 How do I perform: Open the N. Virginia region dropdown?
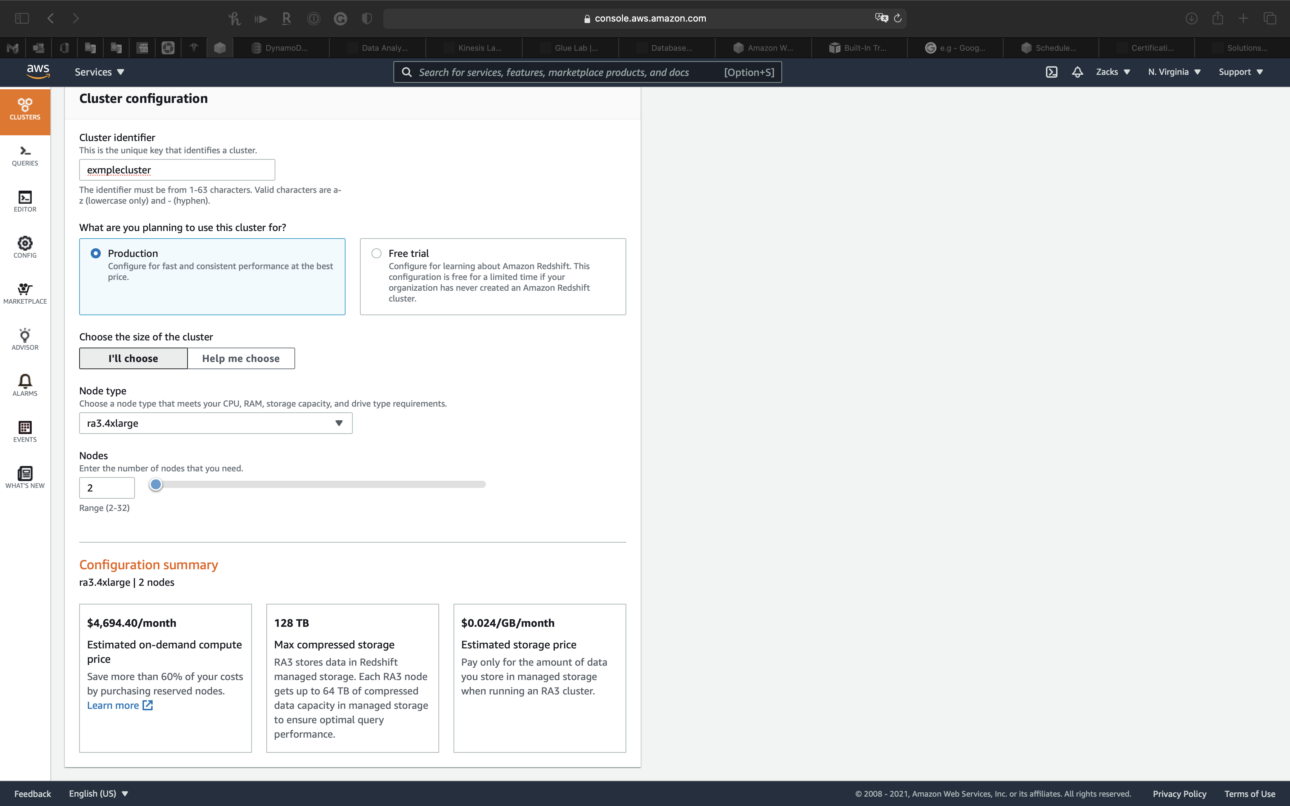click(1174, 72)
